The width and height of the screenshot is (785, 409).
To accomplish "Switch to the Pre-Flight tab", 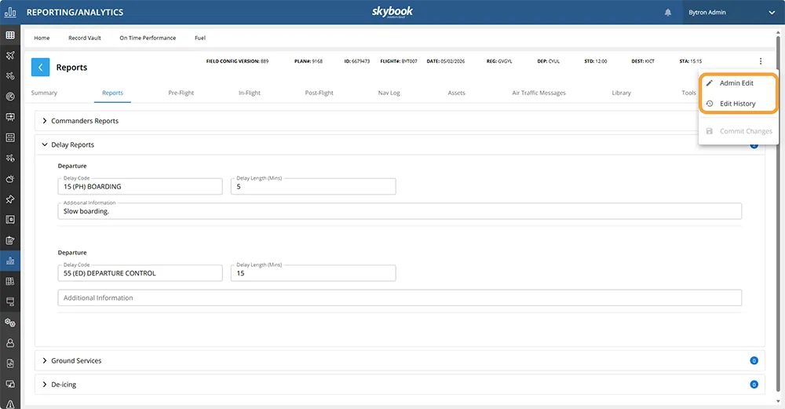I will coord(181,93).
